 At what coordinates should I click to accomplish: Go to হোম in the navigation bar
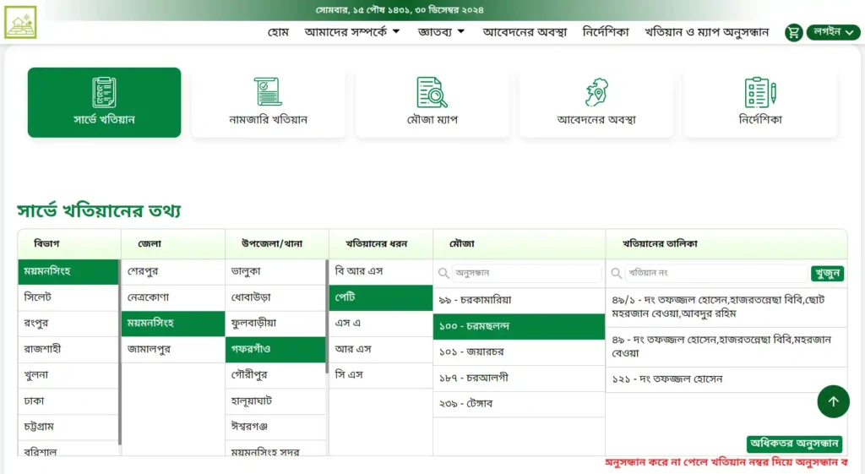[278, 32]
